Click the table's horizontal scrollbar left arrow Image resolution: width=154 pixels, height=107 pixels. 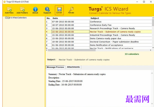point(47,50)
